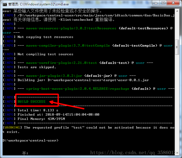Image resolution: width=182 pixels, height=158 pixels.
Task: Click the (default-testResources) text
Action: click(x=143, y=28)
